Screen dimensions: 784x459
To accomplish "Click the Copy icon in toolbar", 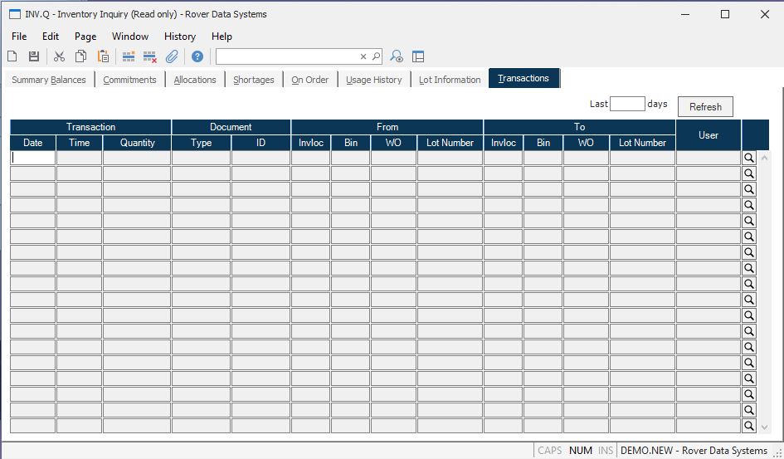I will coord(81,56).
